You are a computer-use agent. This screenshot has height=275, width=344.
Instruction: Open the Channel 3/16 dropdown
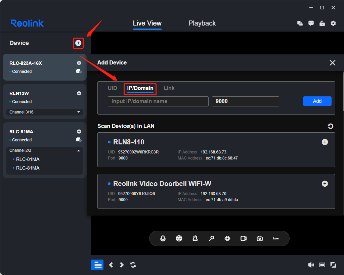[x=45, y=112]
